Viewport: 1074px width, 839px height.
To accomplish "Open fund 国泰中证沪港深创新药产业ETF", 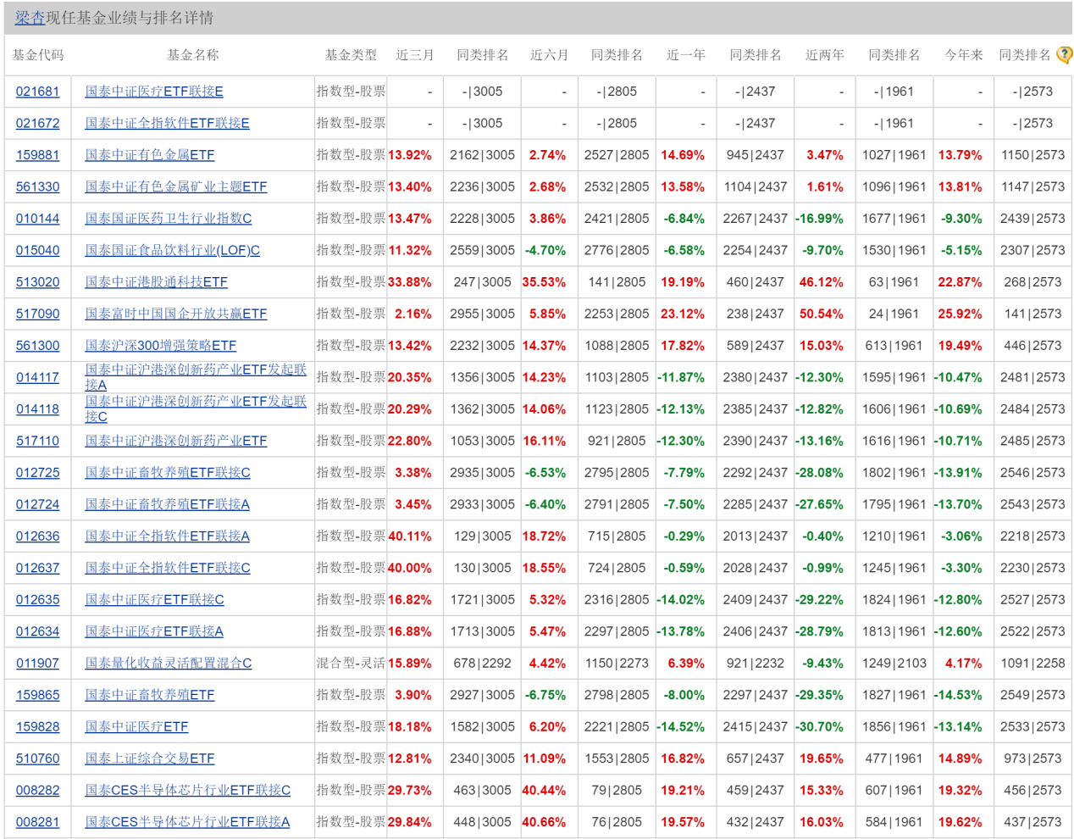I will click(176, 441).
